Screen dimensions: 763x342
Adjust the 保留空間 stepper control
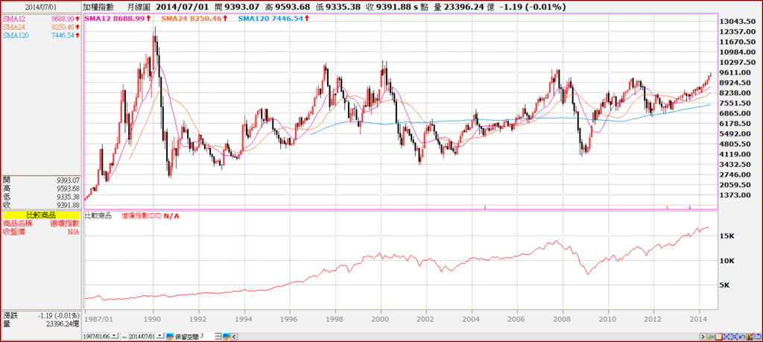point(218,337)
